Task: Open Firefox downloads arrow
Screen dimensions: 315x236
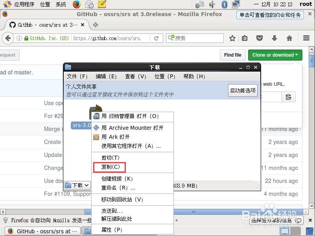Action: [274, 38]
